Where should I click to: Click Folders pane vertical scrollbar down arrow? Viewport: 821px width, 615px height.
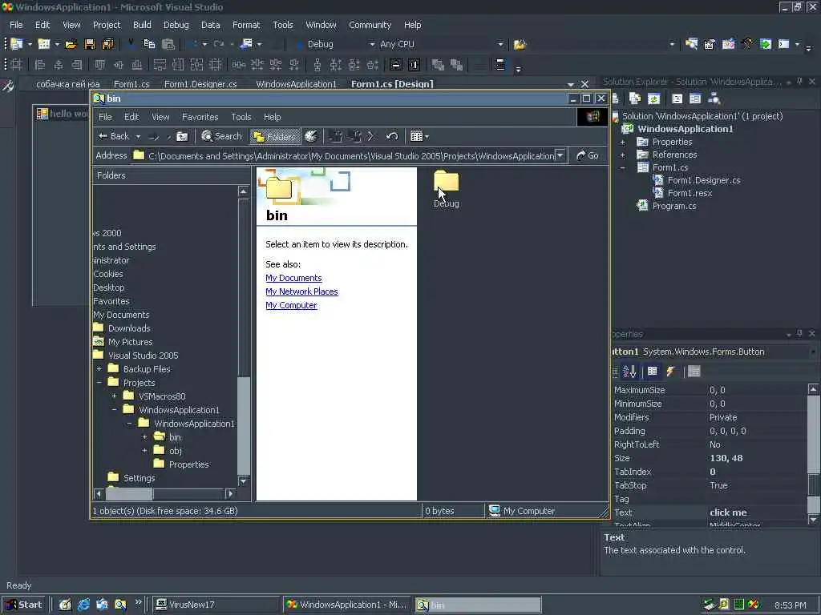click(x=243, y=480)
